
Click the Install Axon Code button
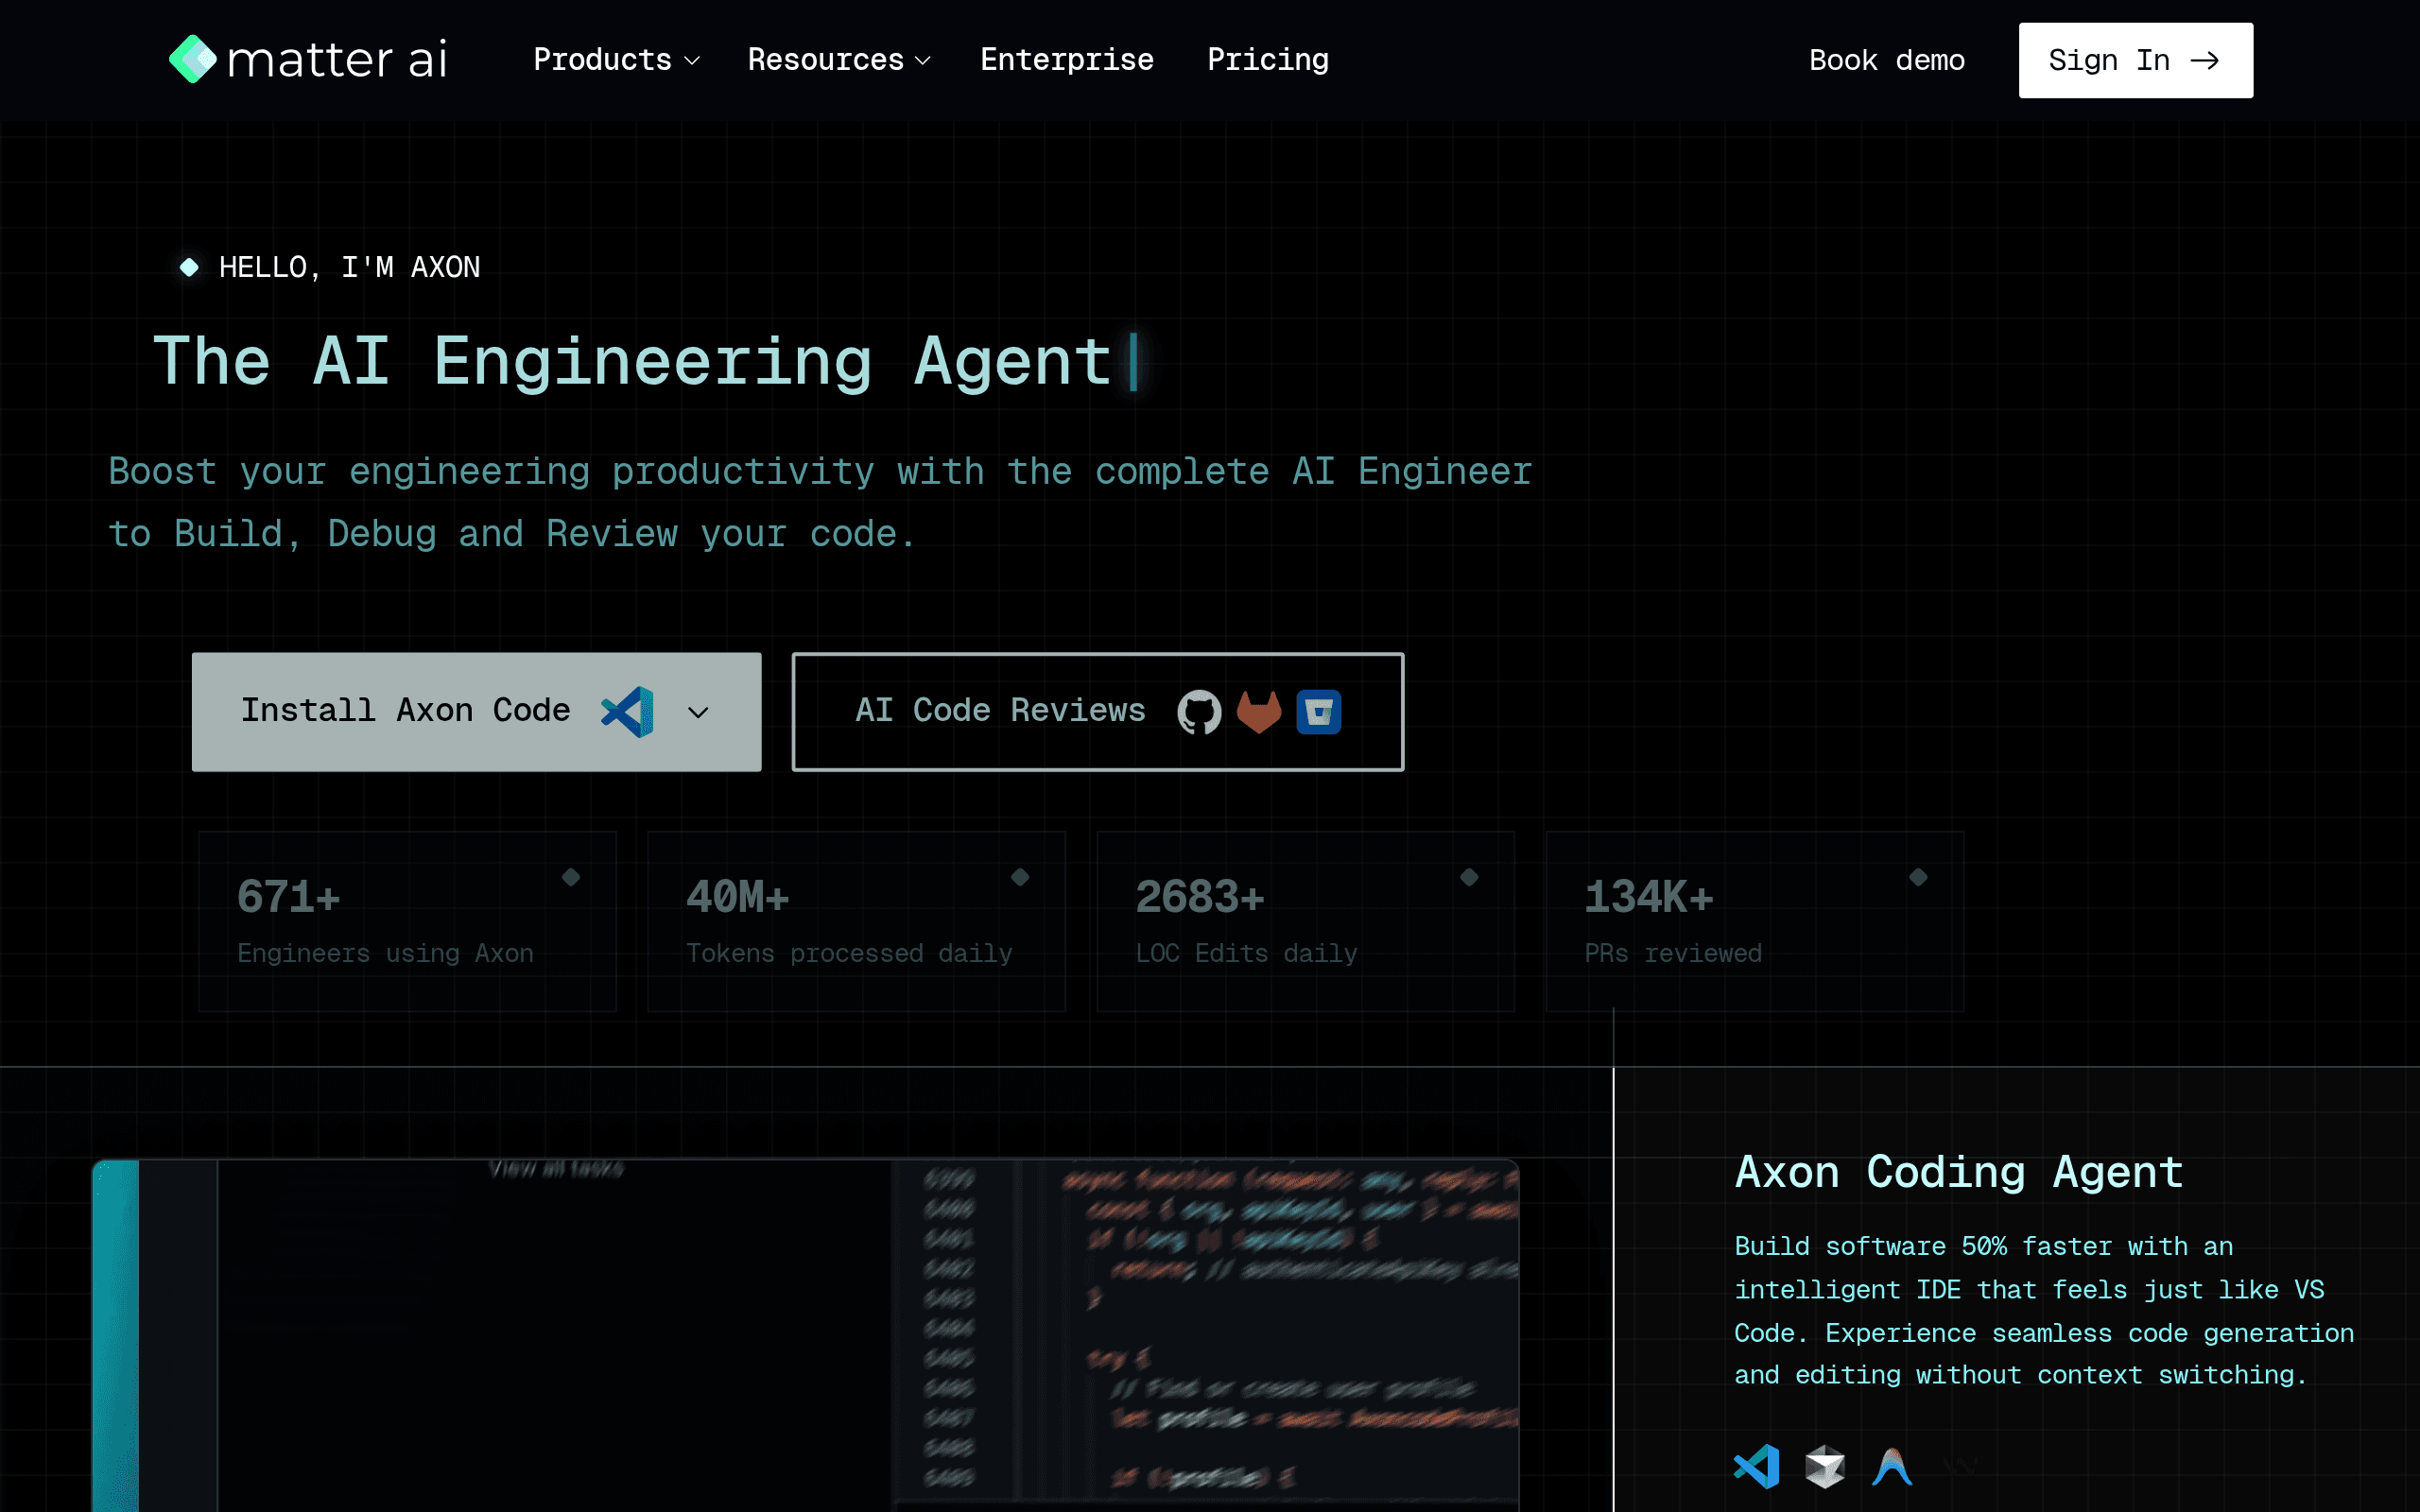click(x=476, y=712)
